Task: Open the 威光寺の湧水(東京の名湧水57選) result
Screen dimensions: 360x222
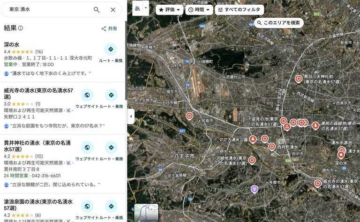Action: pos(38,93)
